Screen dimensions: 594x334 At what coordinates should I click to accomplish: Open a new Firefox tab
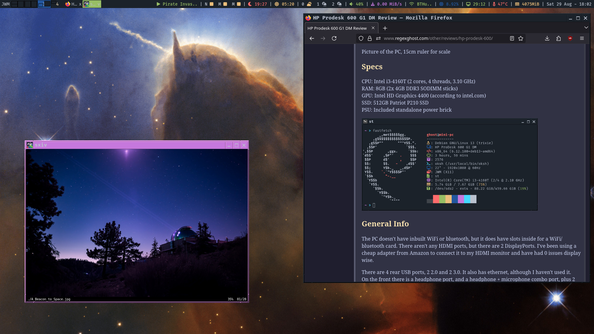coord(385,28)
